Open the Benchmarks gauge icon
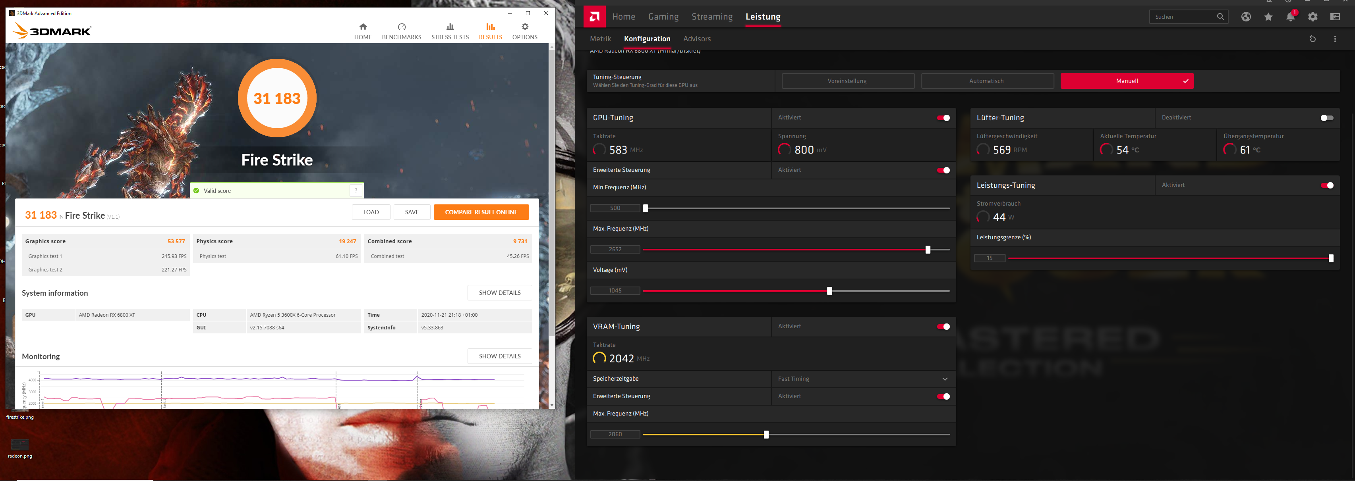Viewport: 1355px width, 481px height. pos(401,27)
